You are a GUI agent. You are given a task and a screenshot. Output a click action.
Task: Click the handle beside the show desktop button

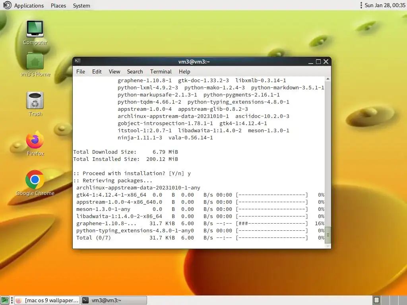click(x=12, y=300)
